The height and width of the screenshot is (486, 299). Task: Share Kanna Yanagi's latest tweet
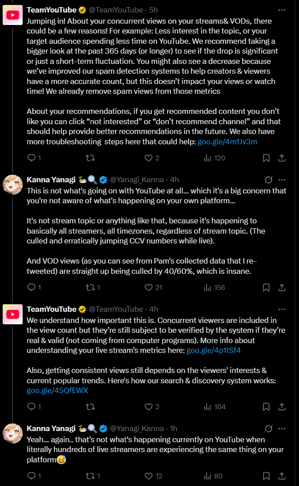coord(282,476)
